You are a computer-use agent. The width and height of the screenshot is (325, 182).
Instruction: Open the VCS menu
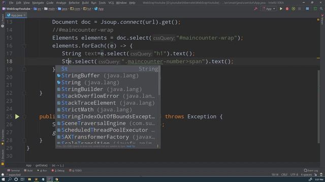(x=111, y=3)
